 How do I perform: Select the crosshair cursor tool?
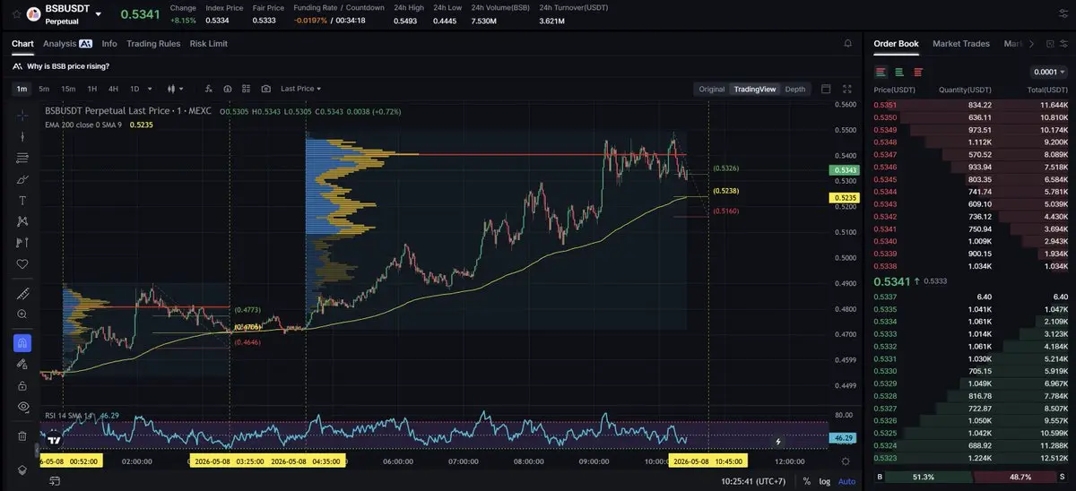22,116
